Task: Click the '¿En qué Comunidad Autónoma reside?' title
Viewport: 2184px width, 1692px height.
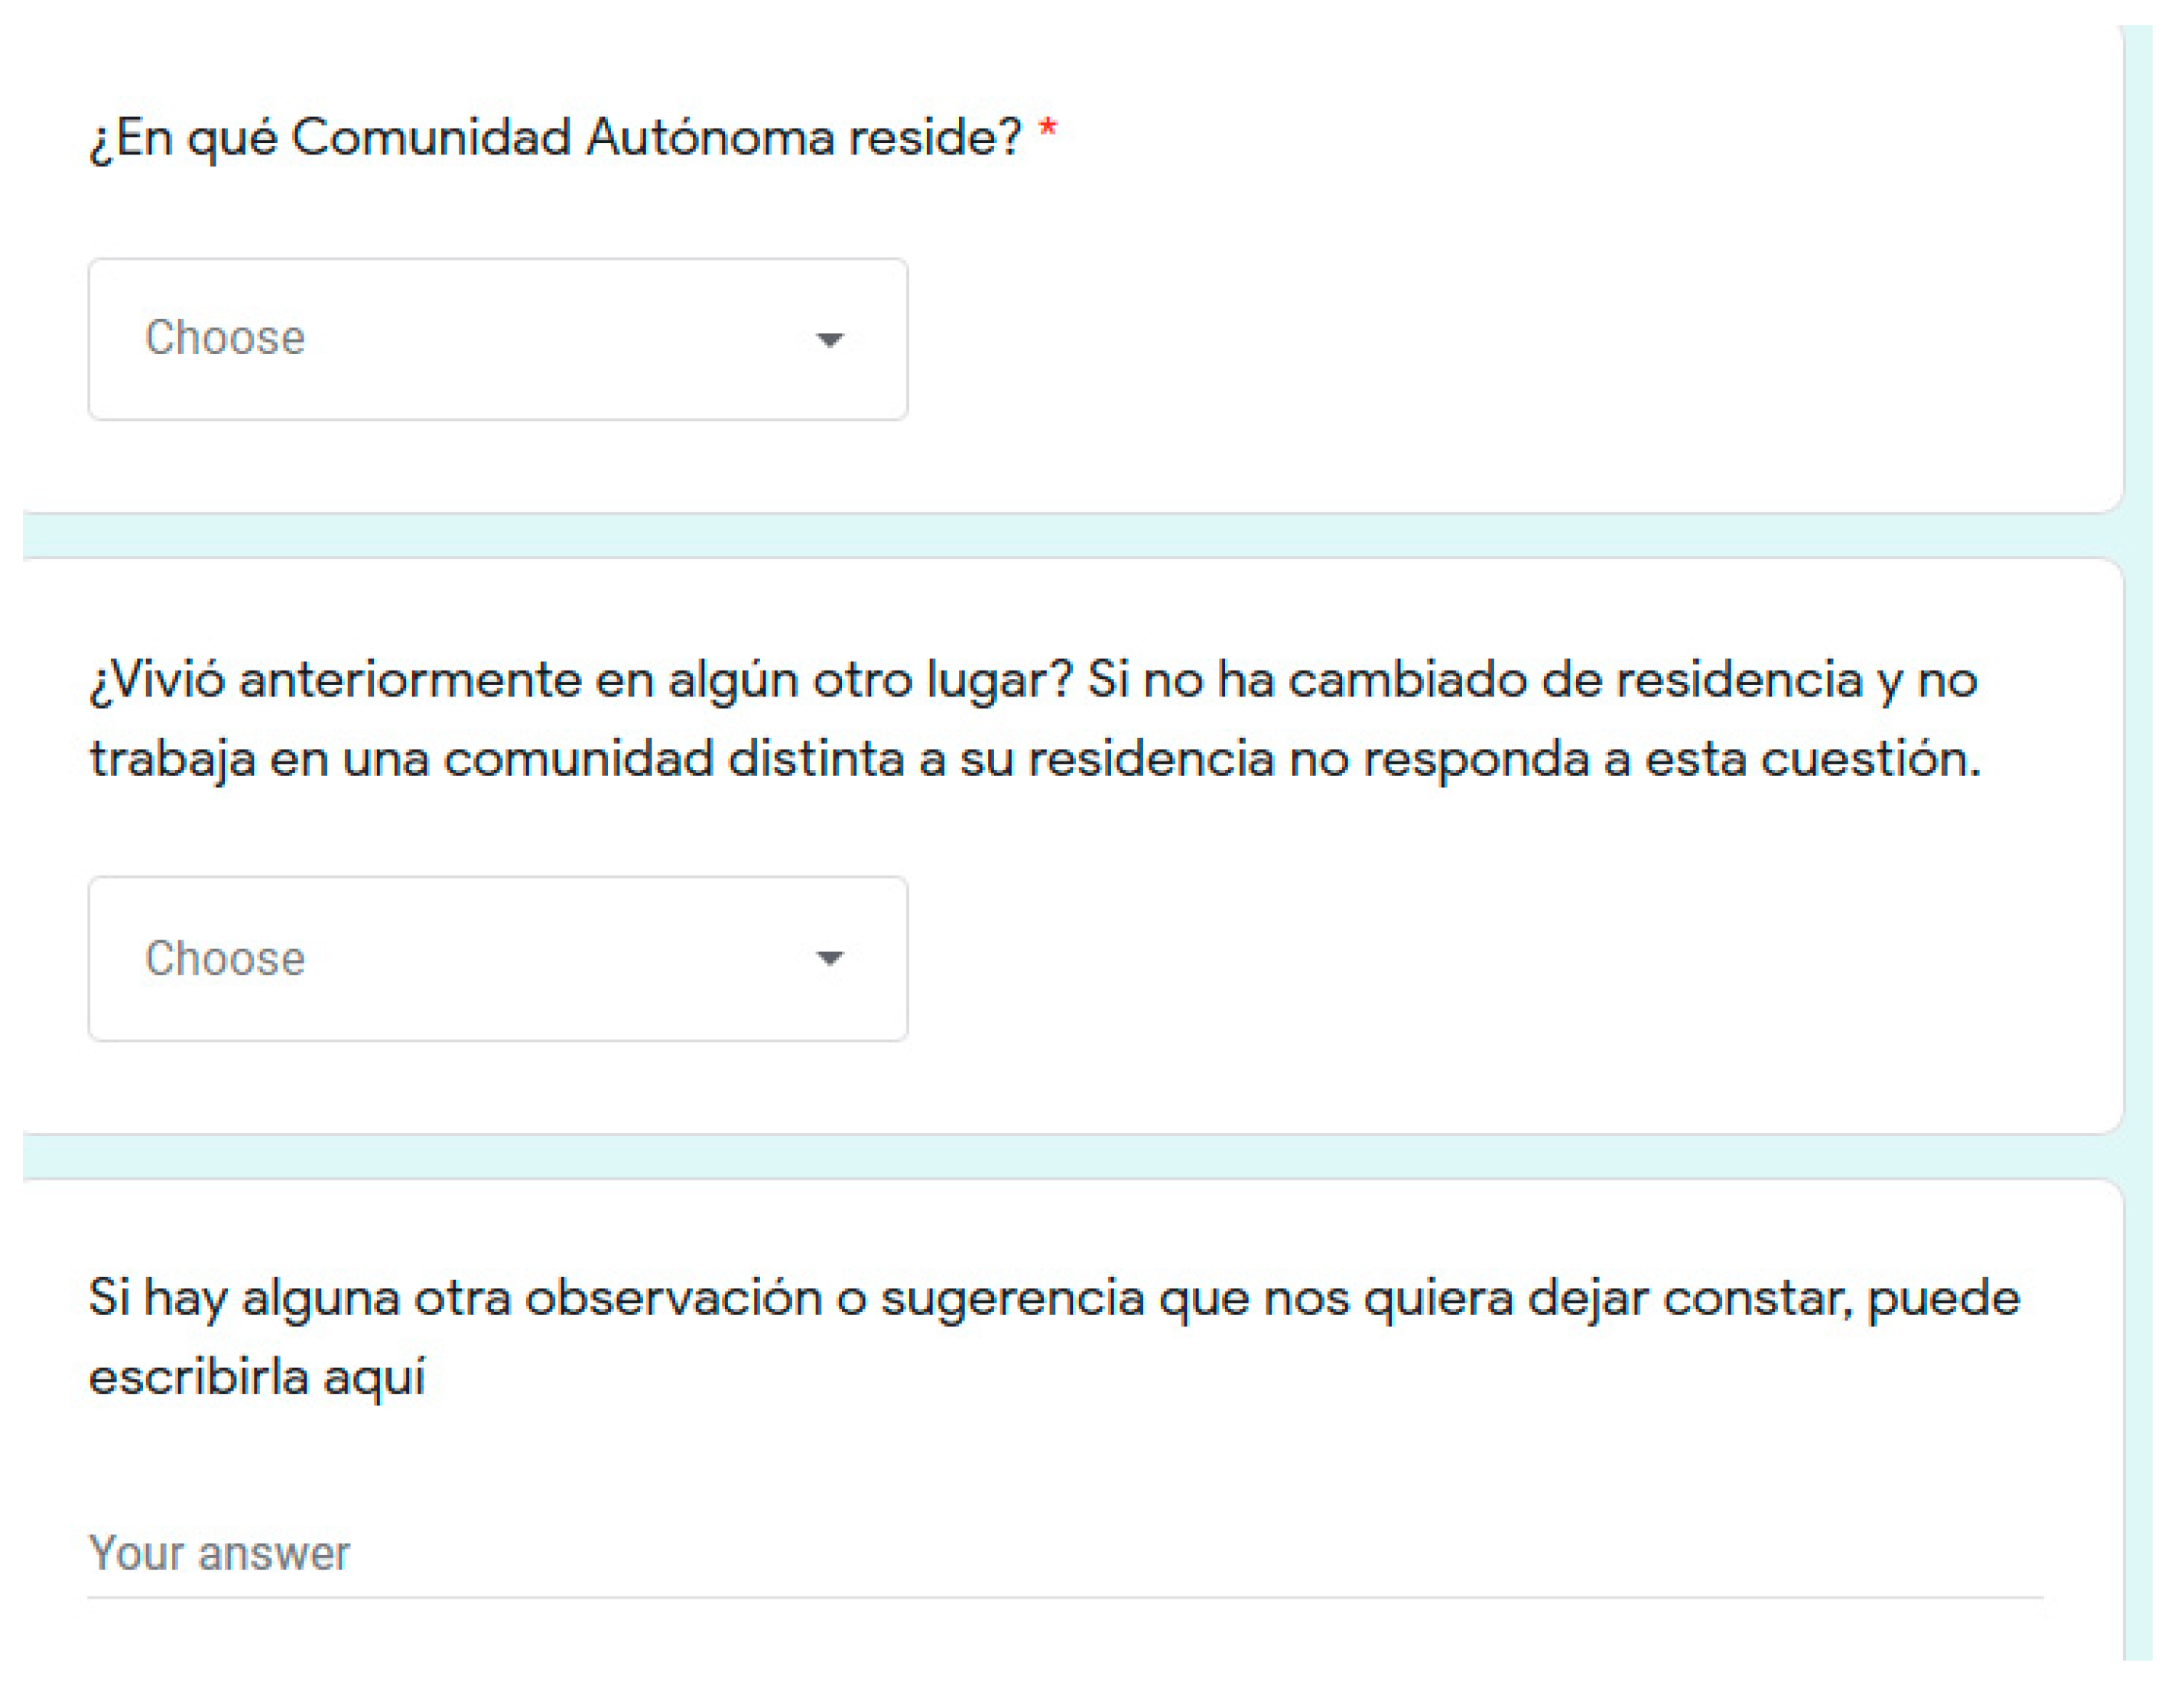Action: pos(555,138)
